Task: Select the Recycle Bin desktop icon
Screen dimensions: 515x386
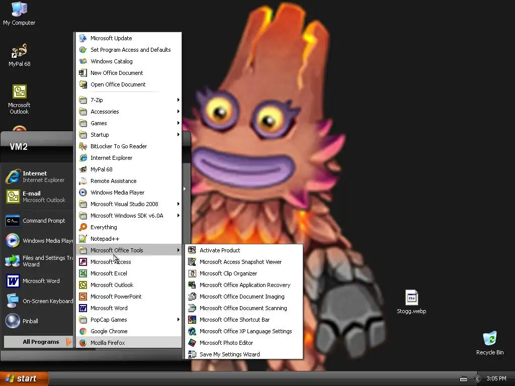Action: point(490,343)
